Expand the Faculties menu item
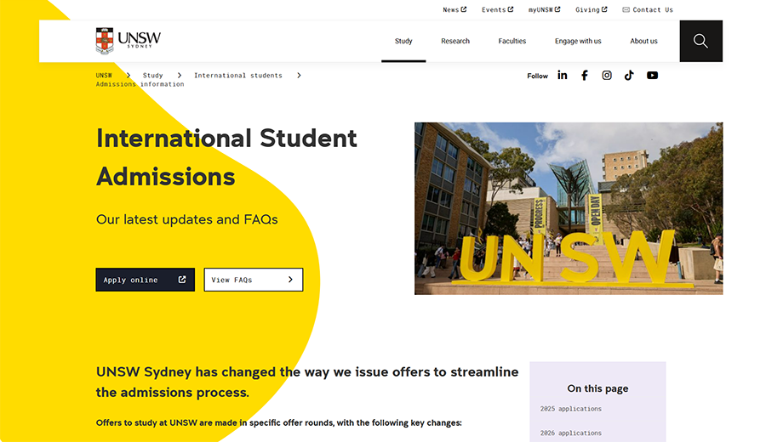Screen dimensions: 766x442 click(x=512, y=41)
